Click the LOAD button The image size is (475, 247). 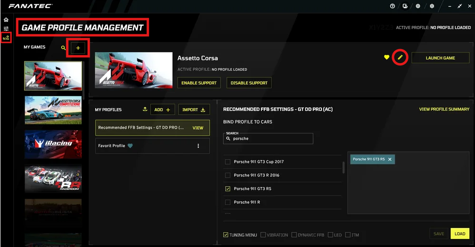(460, 234)
